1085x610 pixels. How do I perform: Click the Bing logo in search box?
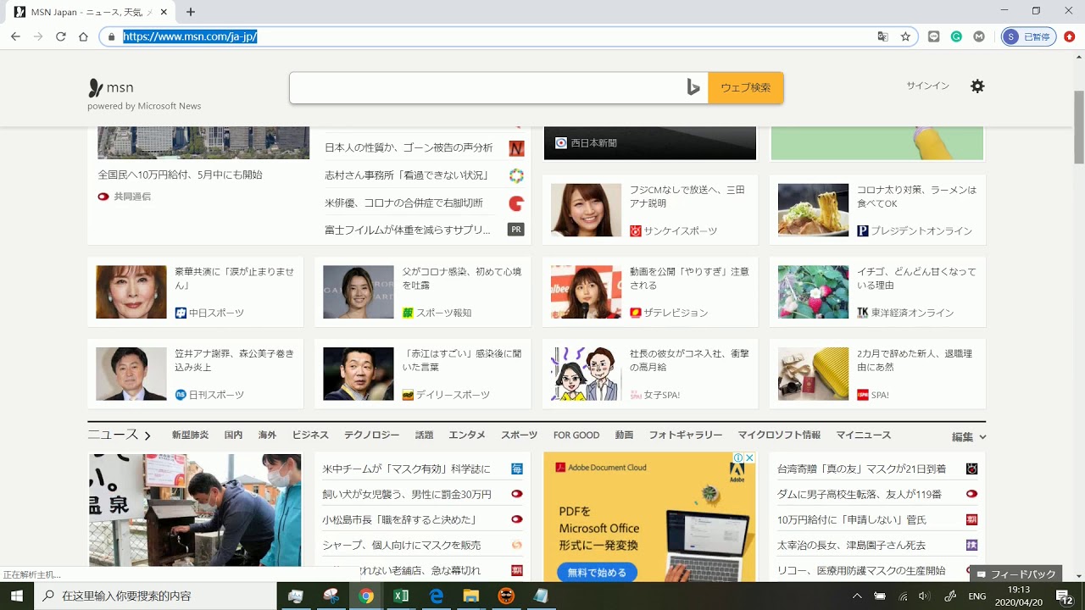click(693, 87)
